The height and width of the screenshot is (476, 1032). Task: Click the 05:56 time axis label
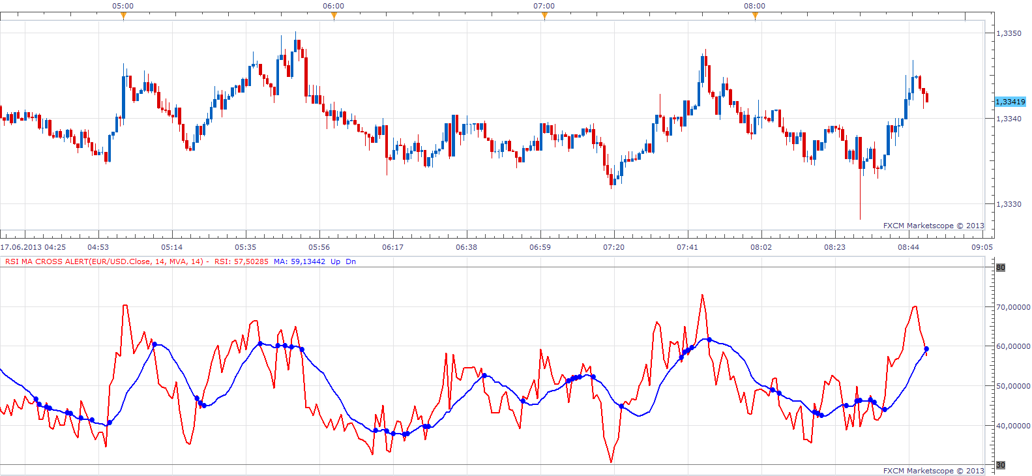point(319,247)
